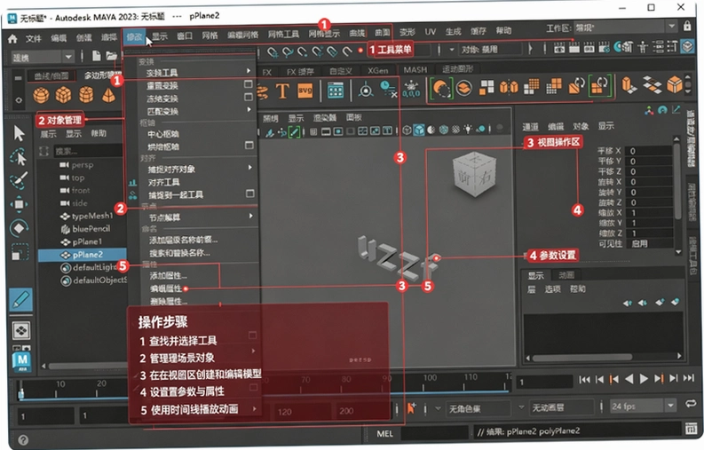Choose the Rotate tool in toolbox

[x=19, y=228]
